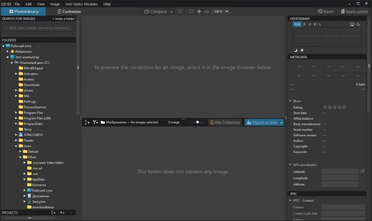
Task: Activate the hand move tool
Action: pos(199,12)
